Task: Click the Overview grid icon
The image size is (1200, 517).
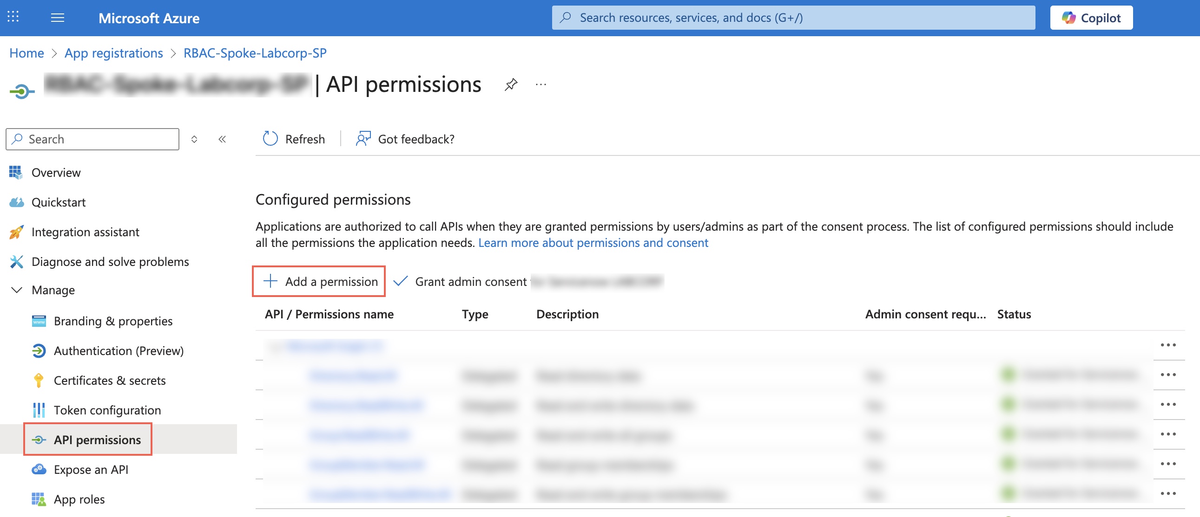Action: pos(15,172)
